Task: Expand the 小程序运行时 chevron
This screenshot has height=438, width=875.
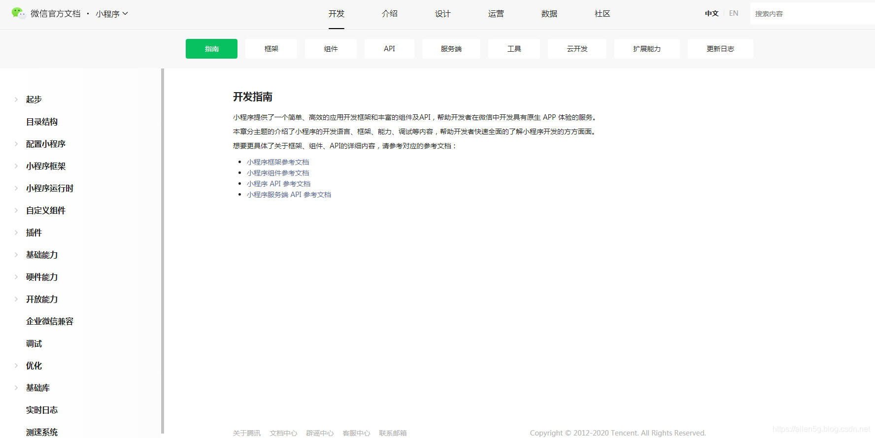Action: (x=16, y=188)
